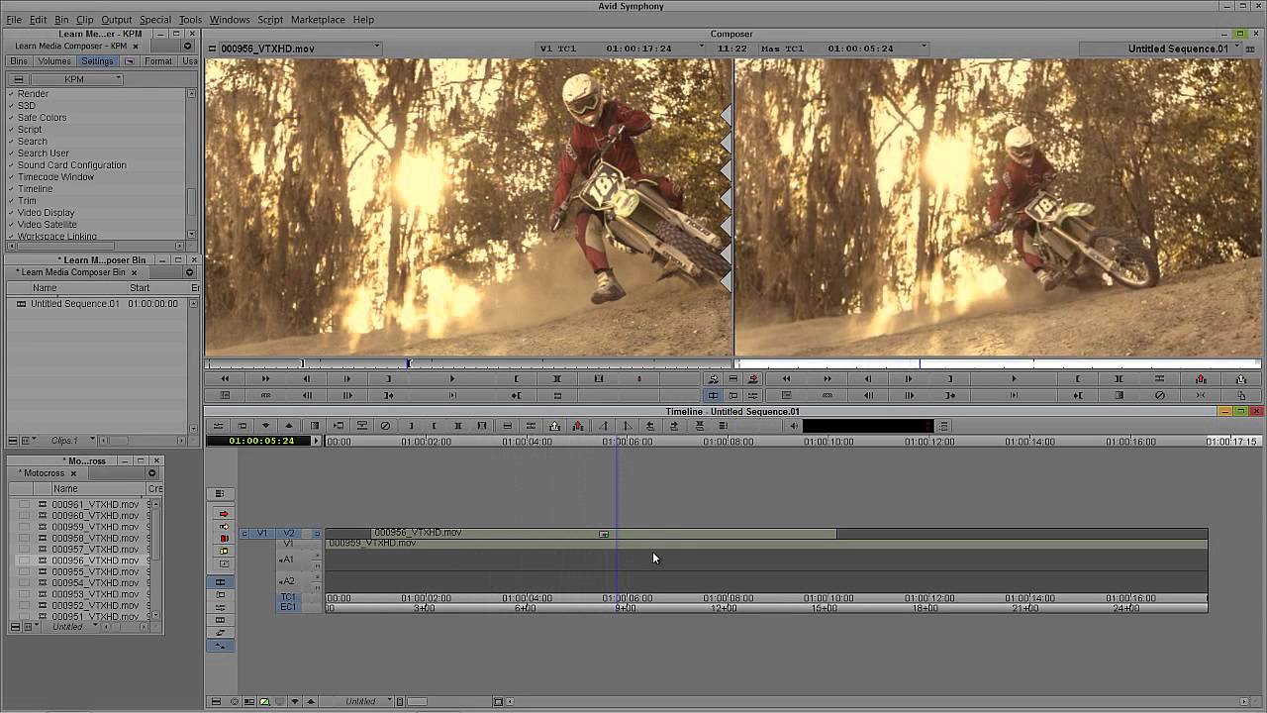Open the Motocross bin fast menu circle button

[x=151, y=473]
